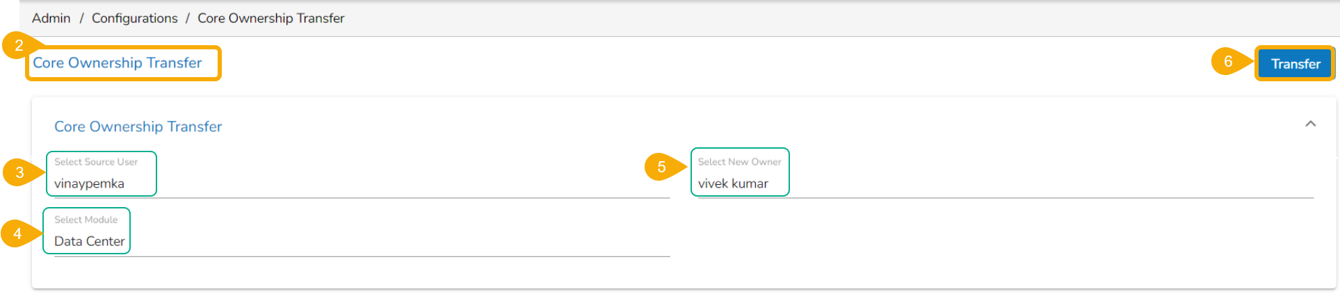Click the Select New Owner field label
1340x296 pixels.
[739, 162]
